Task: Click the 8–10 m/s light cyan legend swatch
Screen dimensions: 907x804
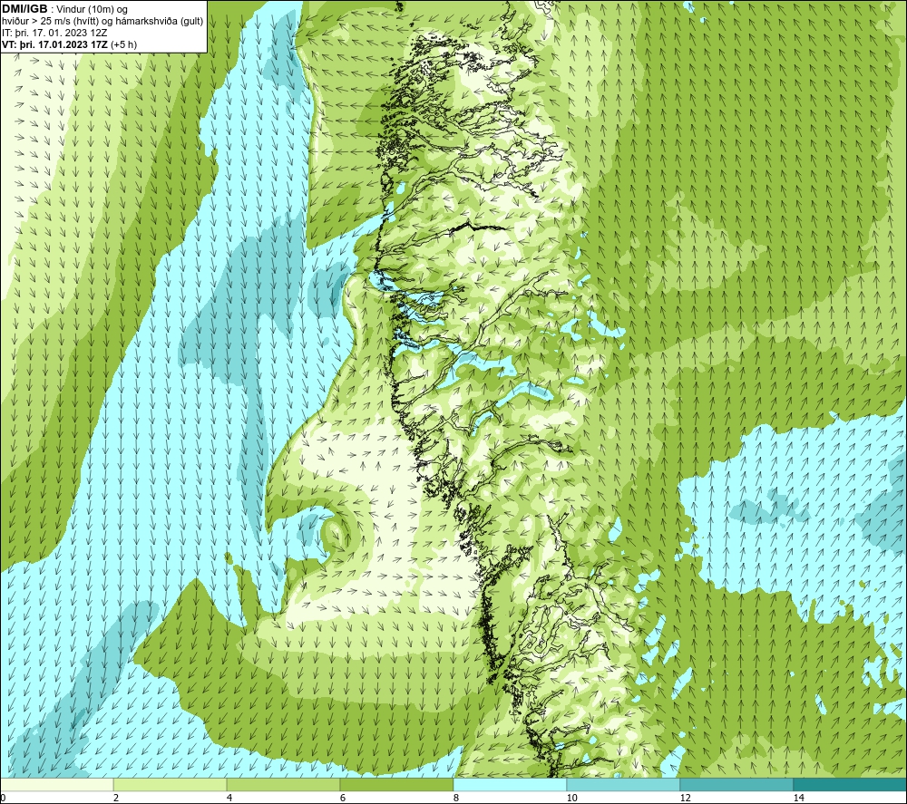Action: (510, 784)
